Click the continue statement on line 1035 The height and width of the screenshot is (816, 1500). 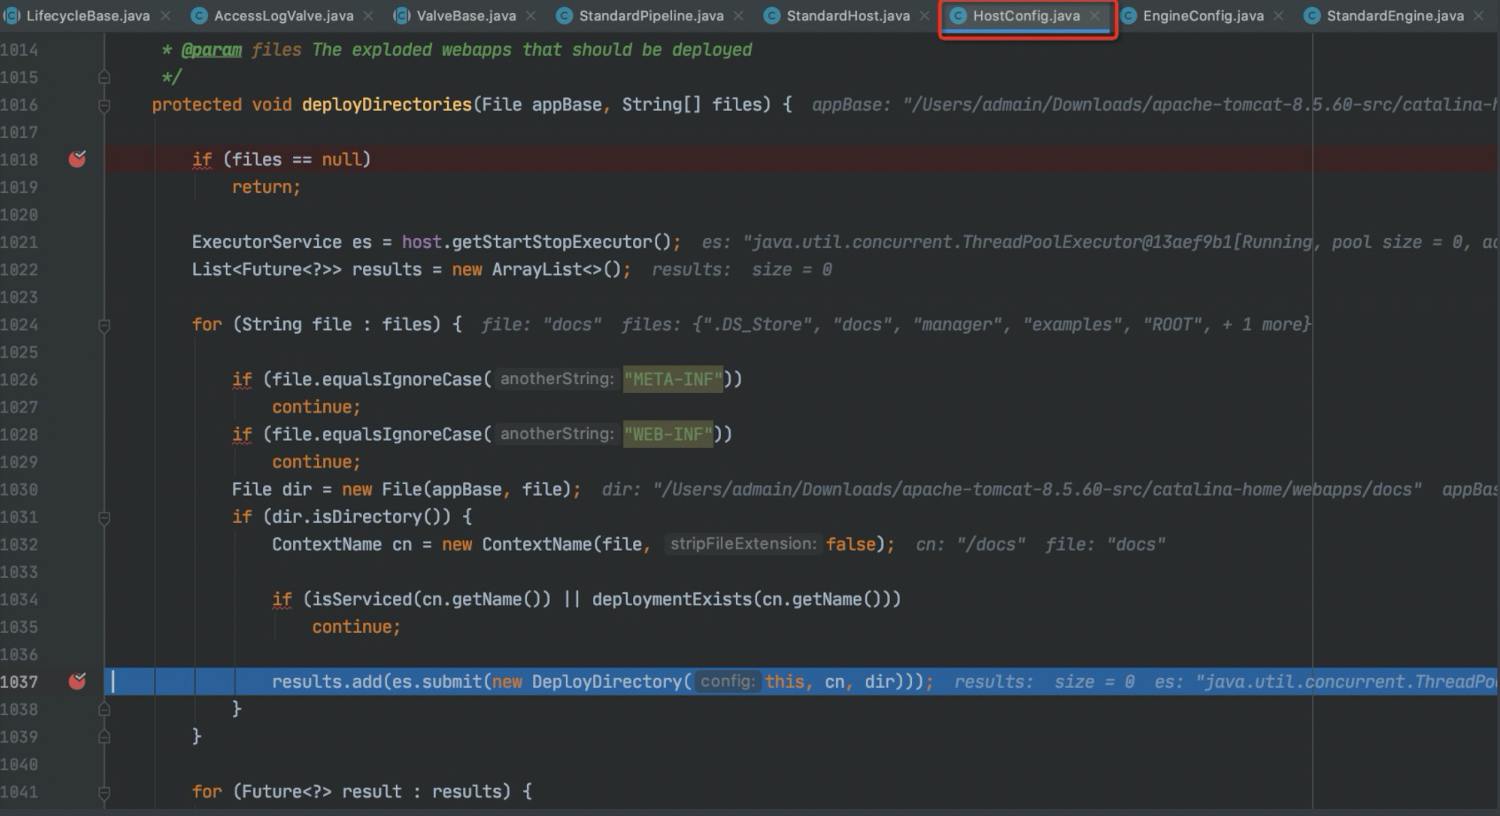click(356, 627)
